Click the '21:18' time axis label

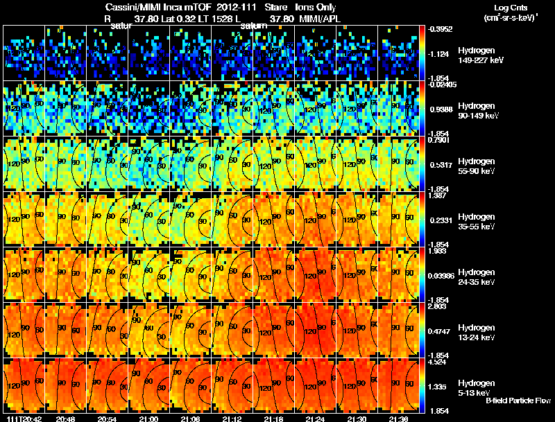273,419
